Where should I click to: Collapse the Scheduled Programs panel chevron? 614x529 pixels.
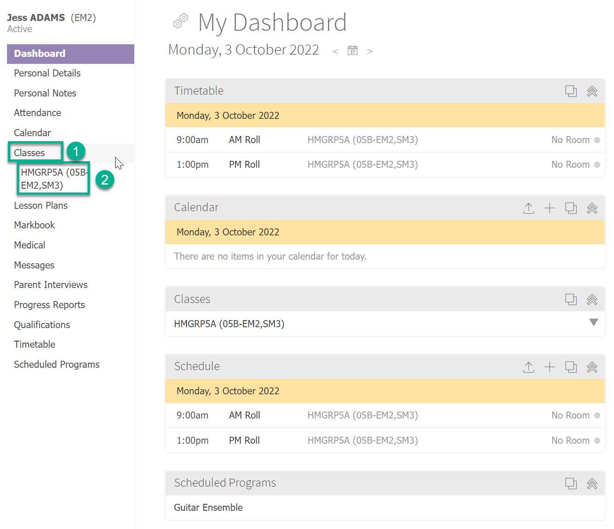tap(592, 484)
